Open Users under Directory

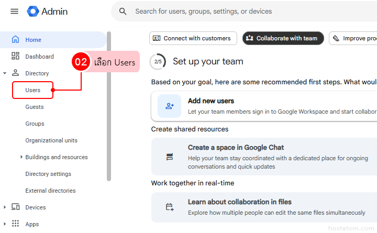click(32, 90)
